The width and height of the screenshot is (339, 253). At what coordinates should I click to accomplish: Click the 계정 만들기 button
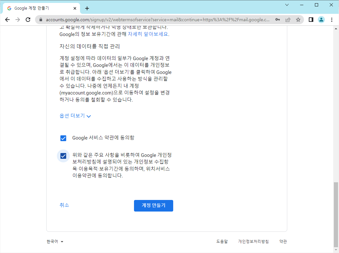(x=154, y=206)
